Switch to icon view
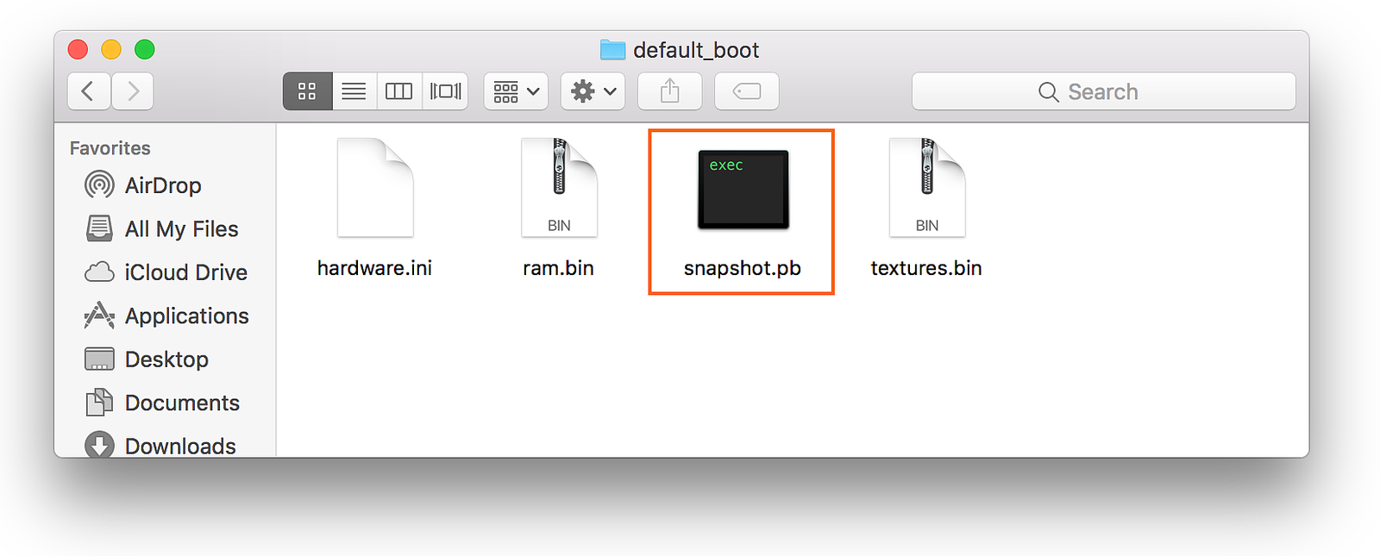Image resolution: width=1380 pixels, height=556 pixels. (x=307, y=91)
